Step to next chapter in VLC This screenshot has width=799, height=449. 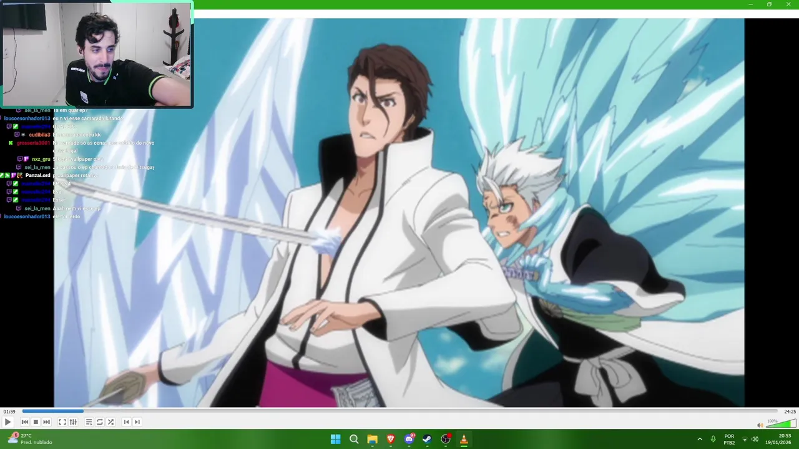(x=137, y=422)
